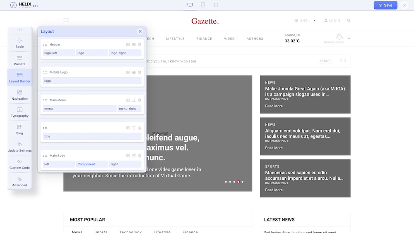The image size is (414, 233).
Task: Click the search magnifier icon in header
Action: pos(349,20)
